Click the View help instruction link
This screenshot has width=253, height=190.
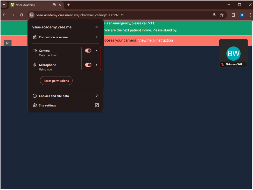point(155,40)
